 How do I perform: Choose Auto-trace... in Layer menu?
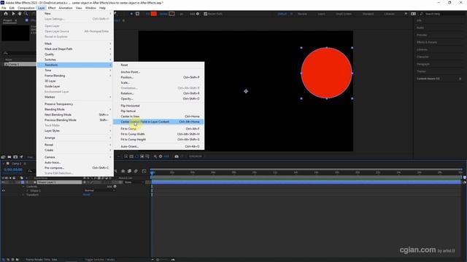(x=75, y=162)
